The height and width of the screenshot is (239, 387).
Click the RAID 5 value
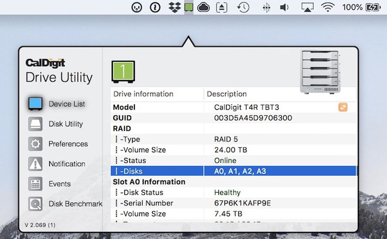coord(226,139)
